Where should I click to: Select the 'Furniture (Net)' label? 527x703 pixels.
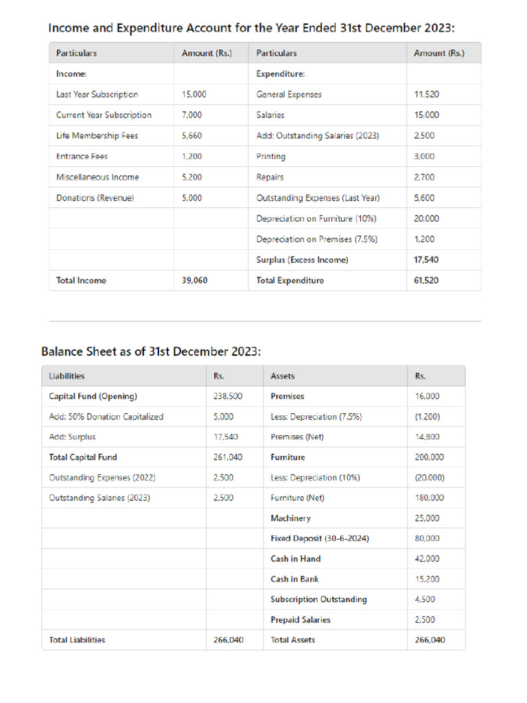pyautogui.click(x=298, y=498)
